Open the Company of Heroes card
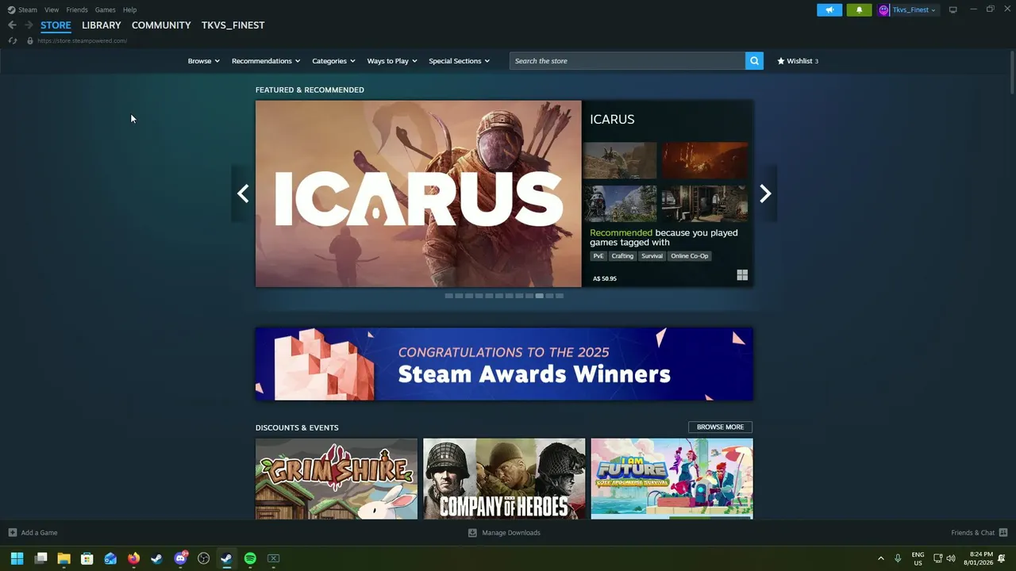This screenshot has width=1016, height=571. (504, 479)
